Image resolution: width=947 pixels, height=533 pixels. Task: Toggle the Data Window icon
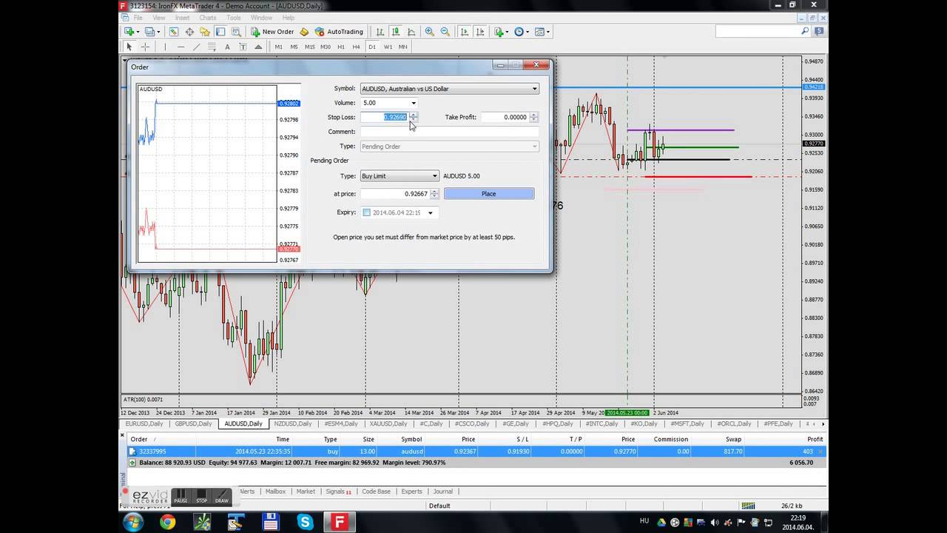pyautogui.click(x=189, y=32)
